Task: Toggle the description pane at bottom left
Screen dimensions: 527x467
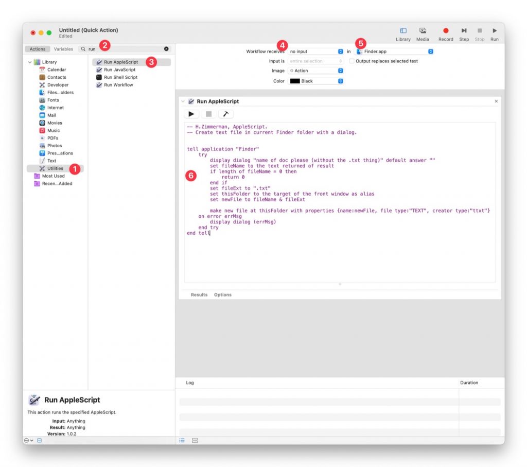Action: point(39,440)
